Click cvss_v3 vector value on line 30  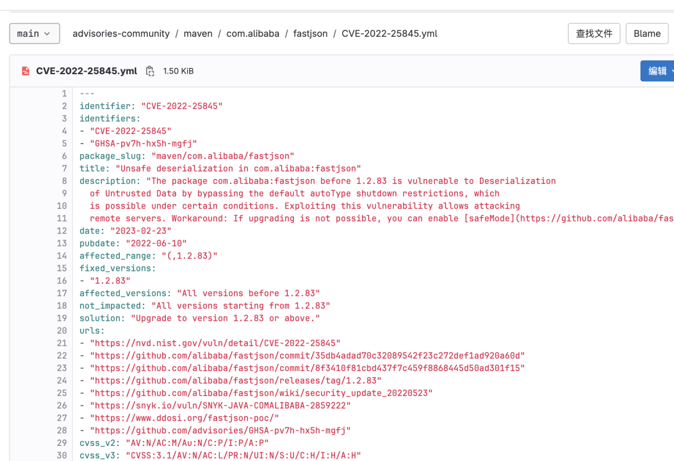[x=243, y=455]
